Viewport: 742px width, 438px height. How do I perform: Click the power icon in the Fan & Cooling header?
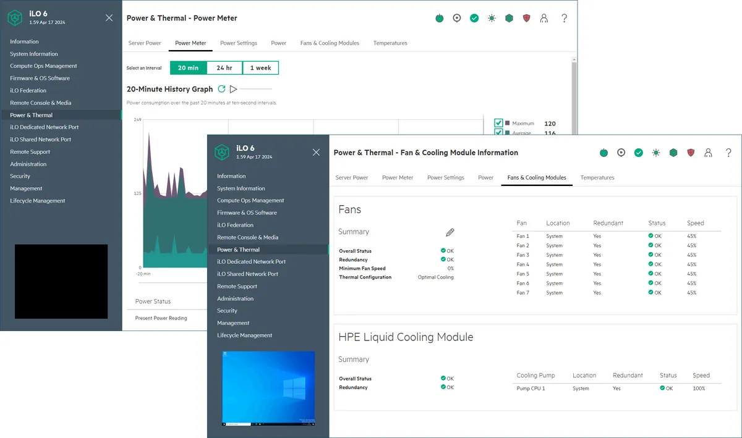click(604, 153)
